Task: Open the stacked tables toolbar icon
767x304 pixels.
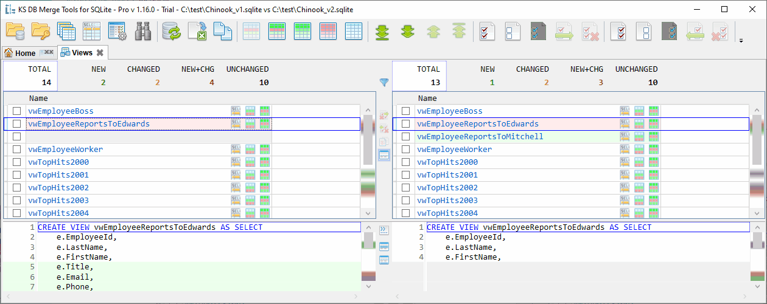Action: click(x=66, y=31)
